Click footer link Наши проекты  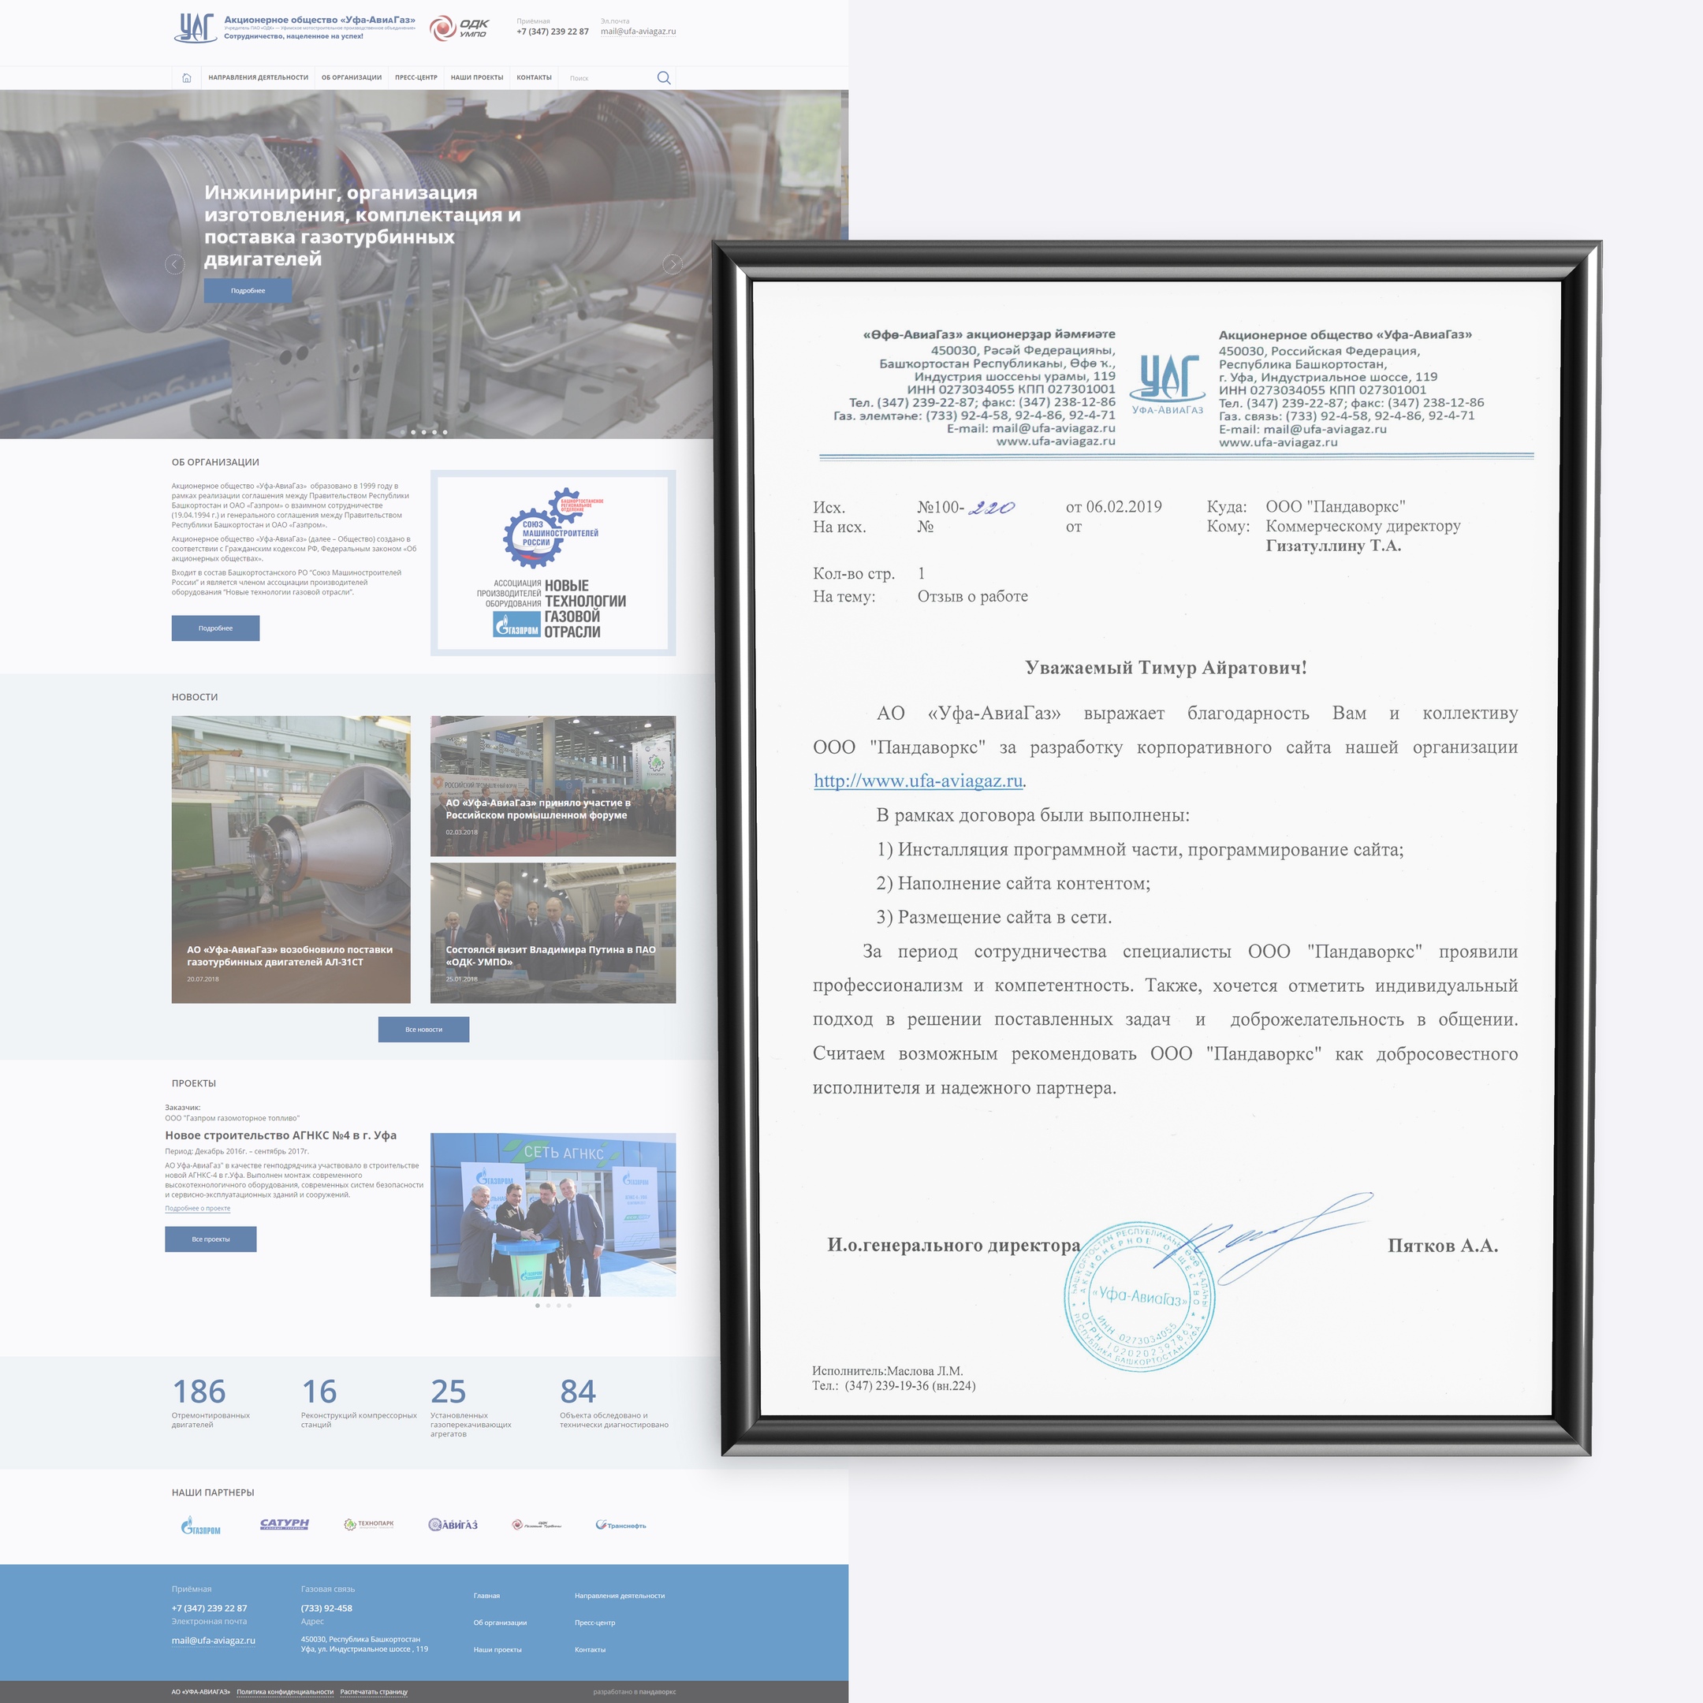(497, 1649)
